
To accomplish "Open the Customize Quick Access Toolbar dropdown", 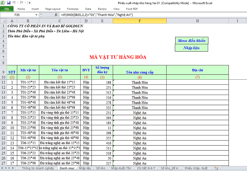I will pos(29,2).
